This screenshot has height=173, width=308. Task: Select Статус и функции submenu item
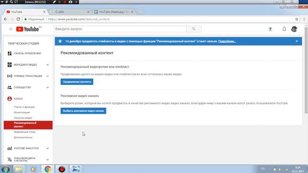(24, 107)
